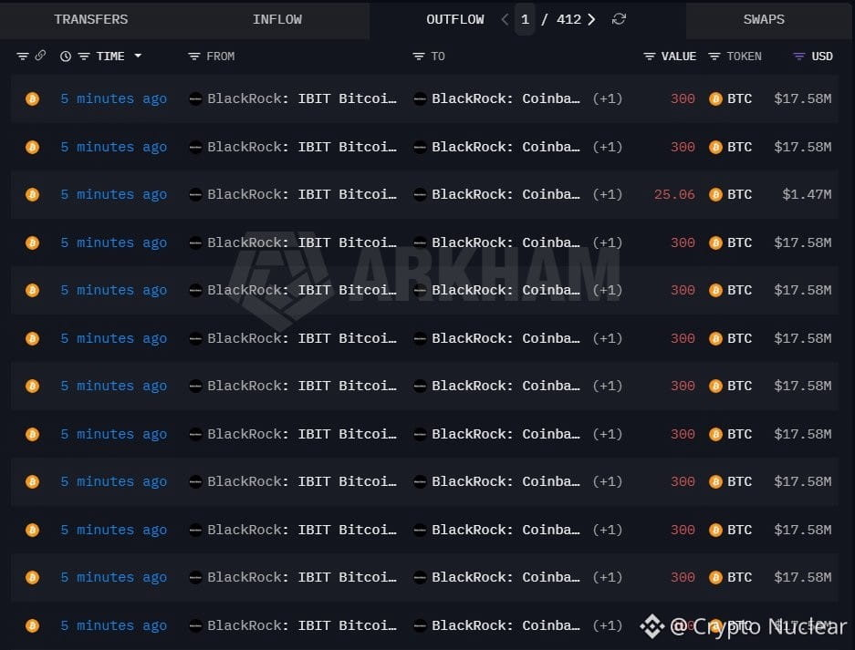The height and width of the screenshot is (650, 855).
Task: Refresh the transfers list
Action: [619, 20]
